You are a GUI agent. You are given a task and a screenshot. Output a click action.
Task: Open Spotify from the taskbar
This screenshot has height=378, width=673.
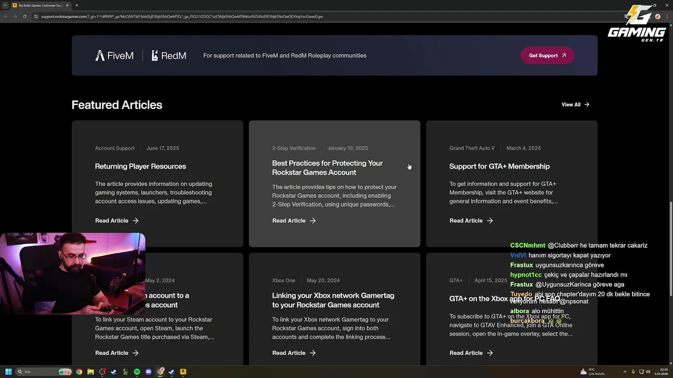click(x=137, y=372)
